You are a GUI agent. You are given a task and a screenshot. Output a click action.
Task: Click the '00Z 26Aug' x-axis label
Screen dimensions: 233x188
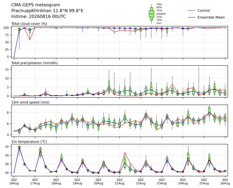[x=225, y=182]
